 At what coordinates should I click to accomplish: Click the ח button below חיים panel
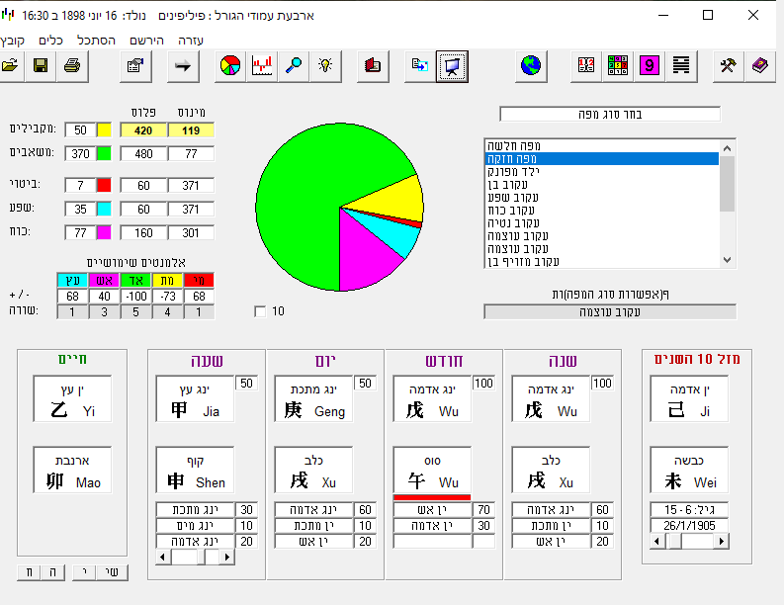click(x=30, y=572)
